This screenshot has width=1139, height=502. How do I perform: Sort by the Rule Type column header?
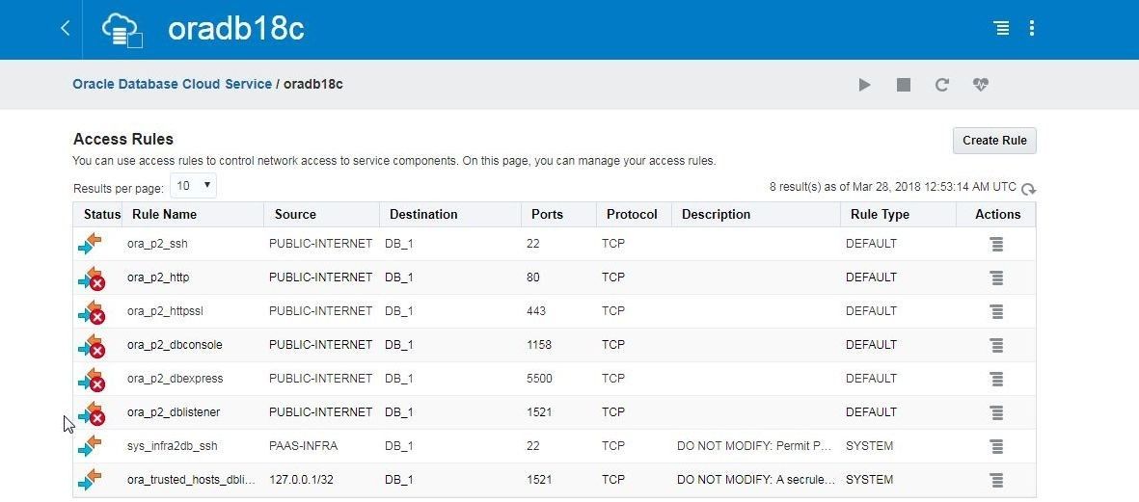coord(880,215)
